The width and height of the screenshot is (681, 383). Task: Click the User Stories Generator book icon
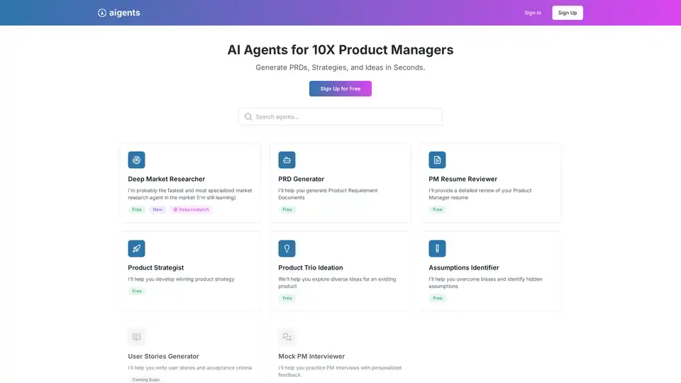[136, 337]
